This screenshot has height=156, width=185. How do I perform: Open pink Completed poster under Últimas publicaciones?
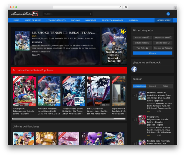[69, 139]
